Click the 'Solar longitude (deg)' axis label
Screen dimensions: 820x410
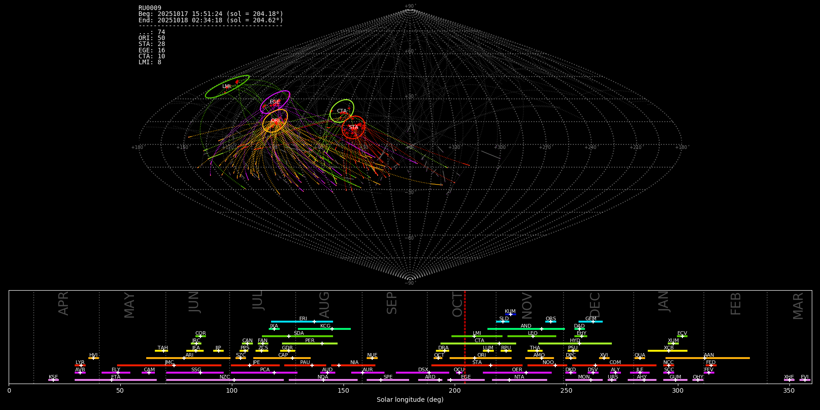[x=410, y=400]
